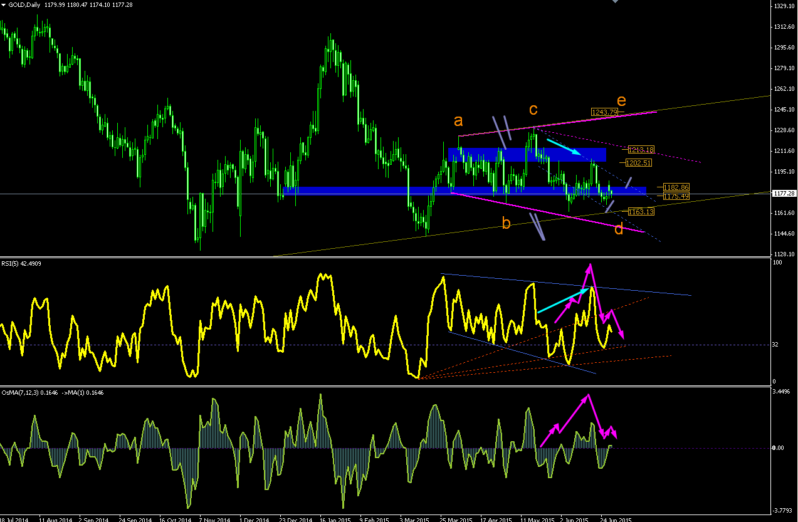
Task: Click the 1182.86 price label
Action: point(676,187)
